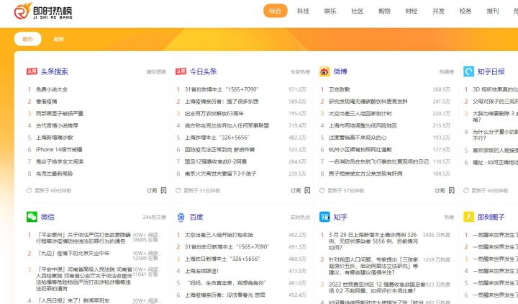Open 知乎 item about 3月29日上海新增本土确诊
Image resolution: width=518 pixels, height=304 pixels.
[373, 241]
